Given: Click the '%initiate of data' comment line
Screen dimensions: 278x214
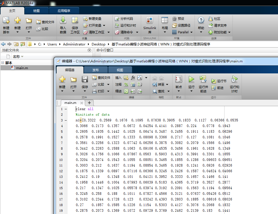Looking at the screenshot, I should point(92,115).
